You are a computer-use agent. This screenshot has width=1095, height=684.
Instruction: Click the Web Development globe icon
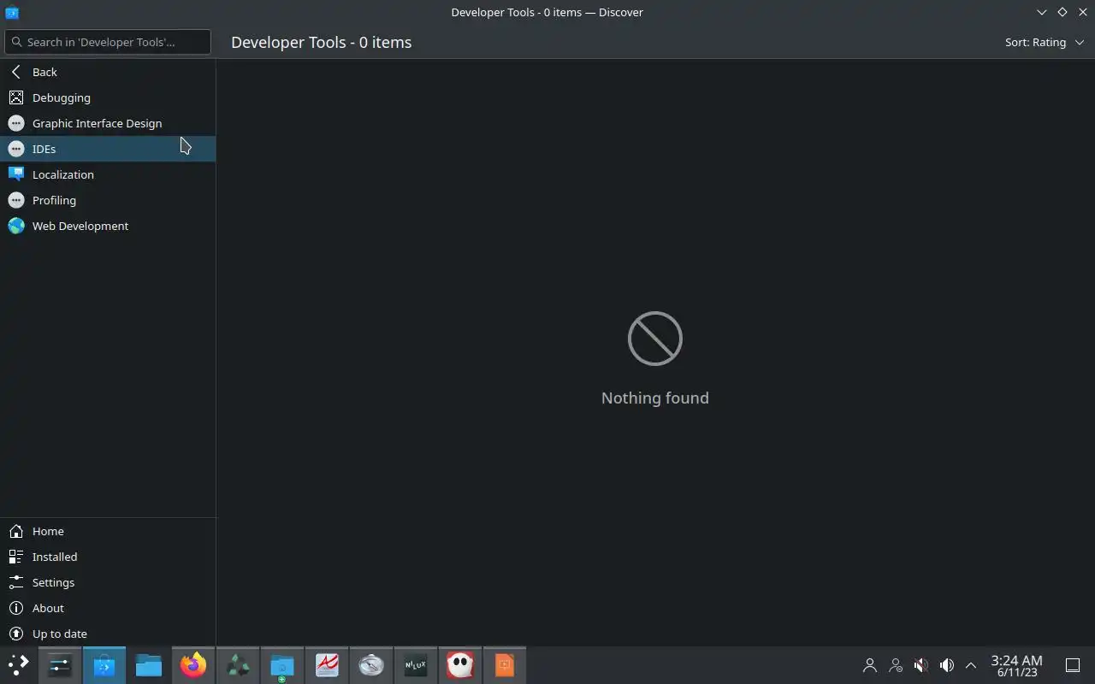[16, 226]
